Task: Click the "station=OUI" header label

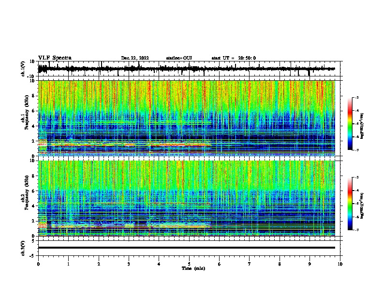Action: (179, 58)
